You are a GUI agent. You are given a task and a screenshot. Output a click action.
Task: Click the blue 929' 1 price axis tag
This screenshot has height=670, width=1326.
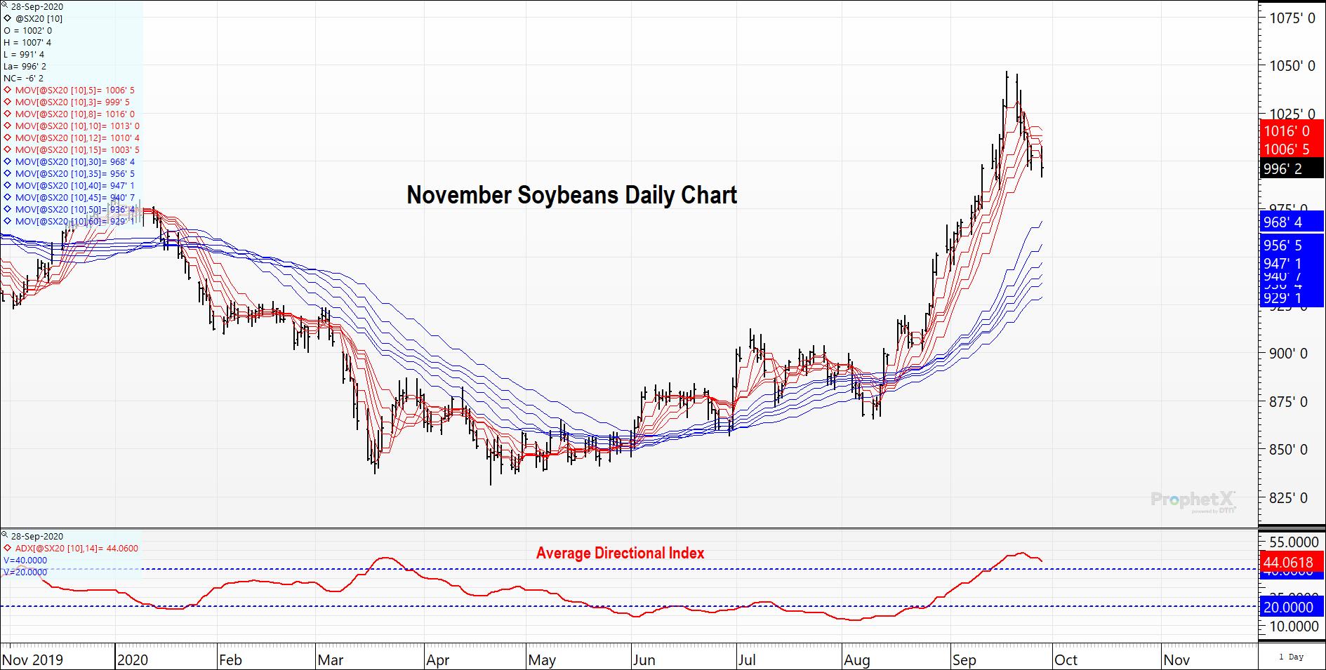(1292, 298)
